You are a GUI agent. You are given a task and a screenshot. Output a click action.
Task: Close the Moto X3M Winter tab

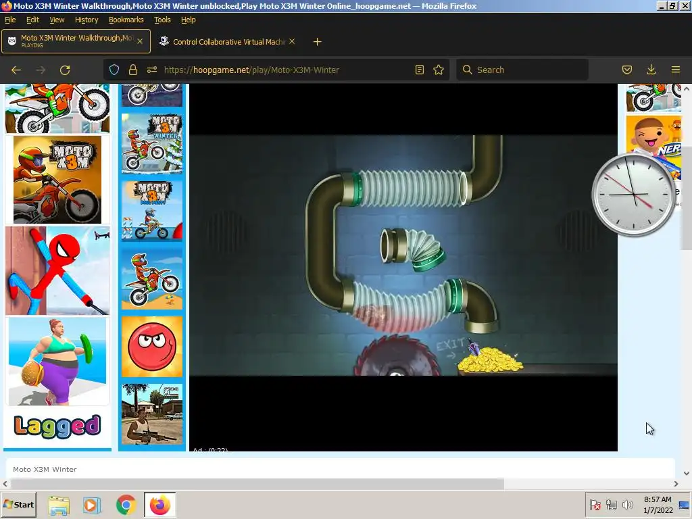(x=139, y=41)
